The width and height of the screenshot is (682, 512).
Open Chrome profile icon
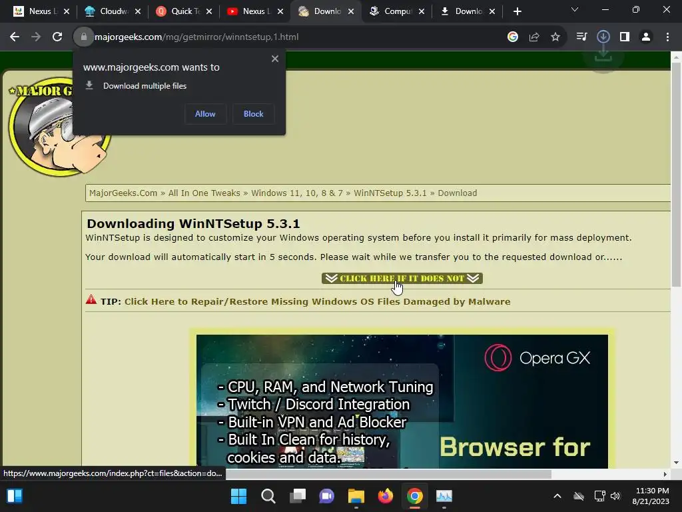pyautogui.click(x=646, y=37)
